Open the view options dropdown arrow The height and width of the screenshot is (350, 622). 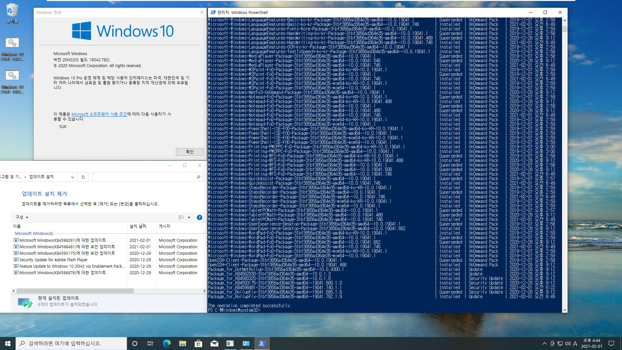(x=189, y=217)
